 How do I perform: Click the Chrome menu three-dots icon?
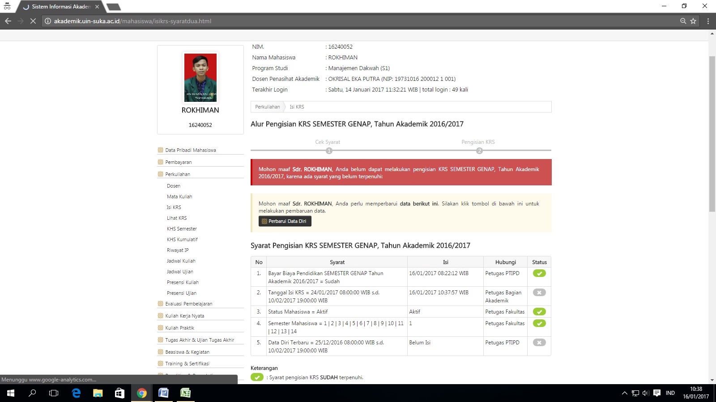pyautogui.click(x=708, y=21)
